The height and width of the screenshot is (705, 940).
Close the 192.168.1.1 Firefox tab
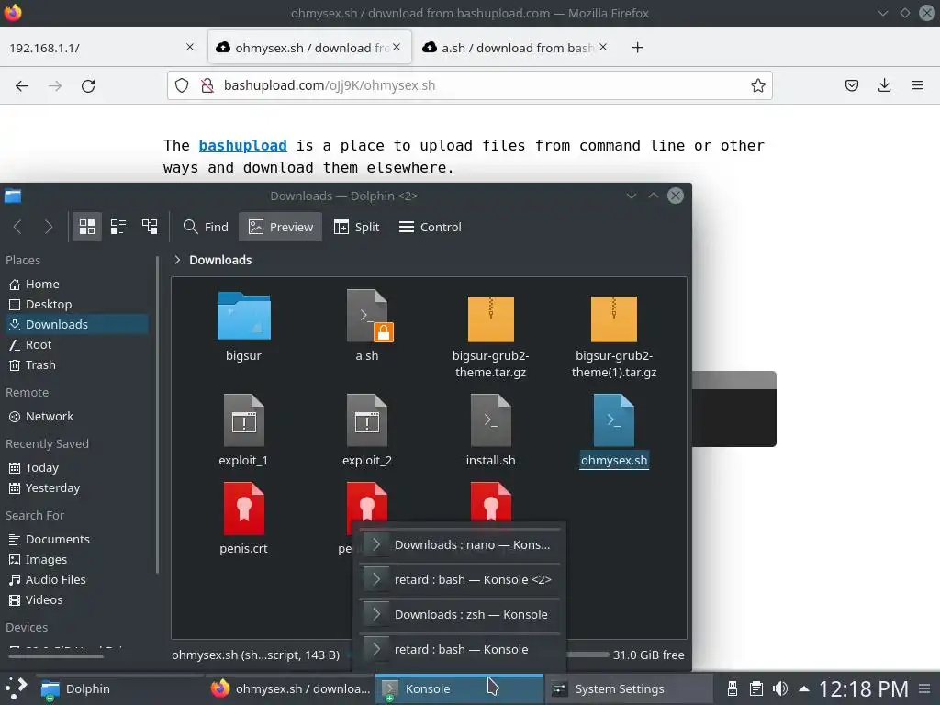coord(190,47)
